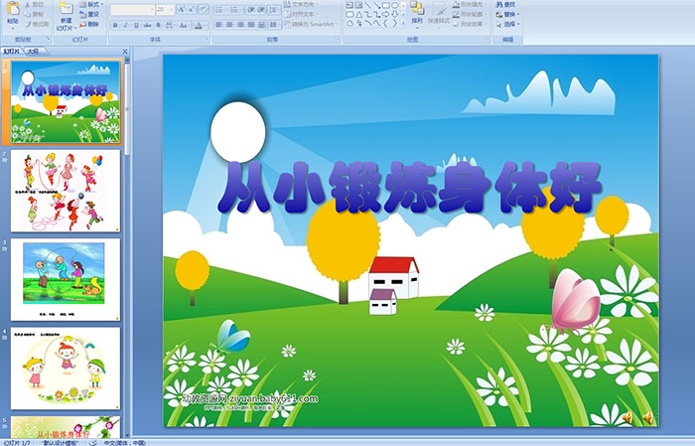Decrease font size with the small A icon
This screenshot has height=446, width=695.
point(191,9)
